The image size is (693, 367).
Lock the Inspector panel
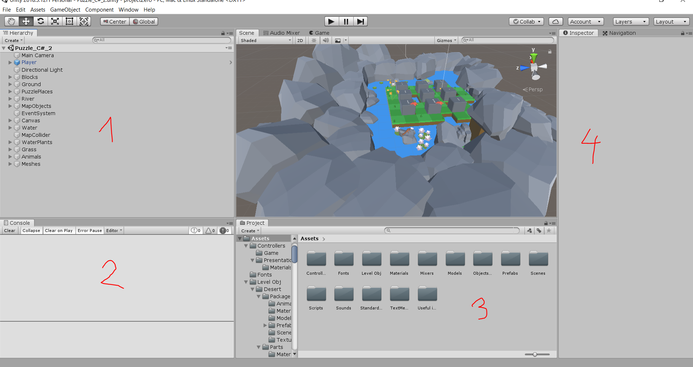click(682, 33)
